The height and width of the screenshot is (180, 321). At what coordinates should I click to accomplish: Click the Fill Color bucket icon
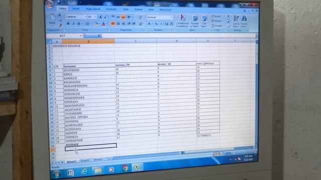(x=96, y=24)
